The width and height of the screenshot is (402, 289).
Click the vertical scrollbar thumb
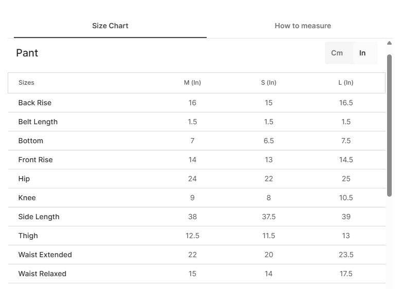(x=390, y=125)
